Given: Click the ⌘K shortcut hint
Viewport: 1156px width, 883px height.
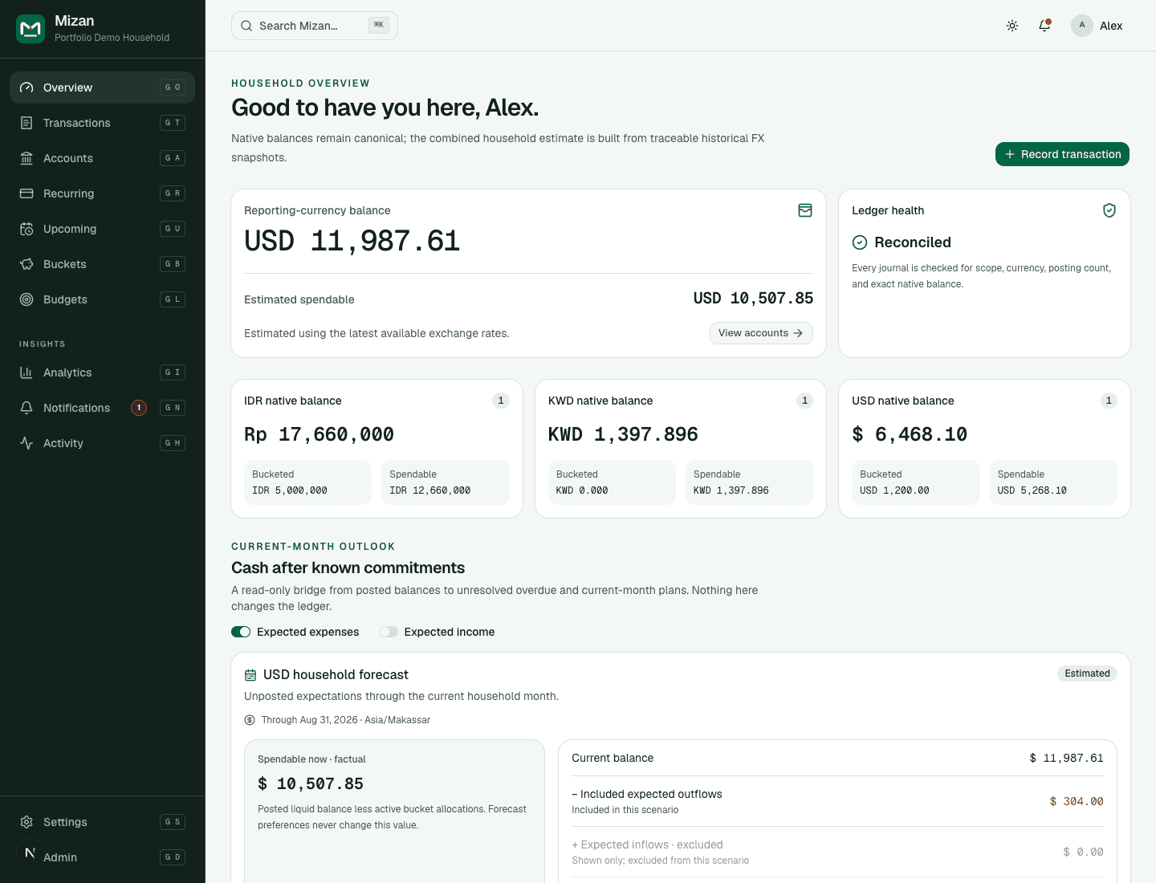Looking at the screenshot, I should point(379,25).
